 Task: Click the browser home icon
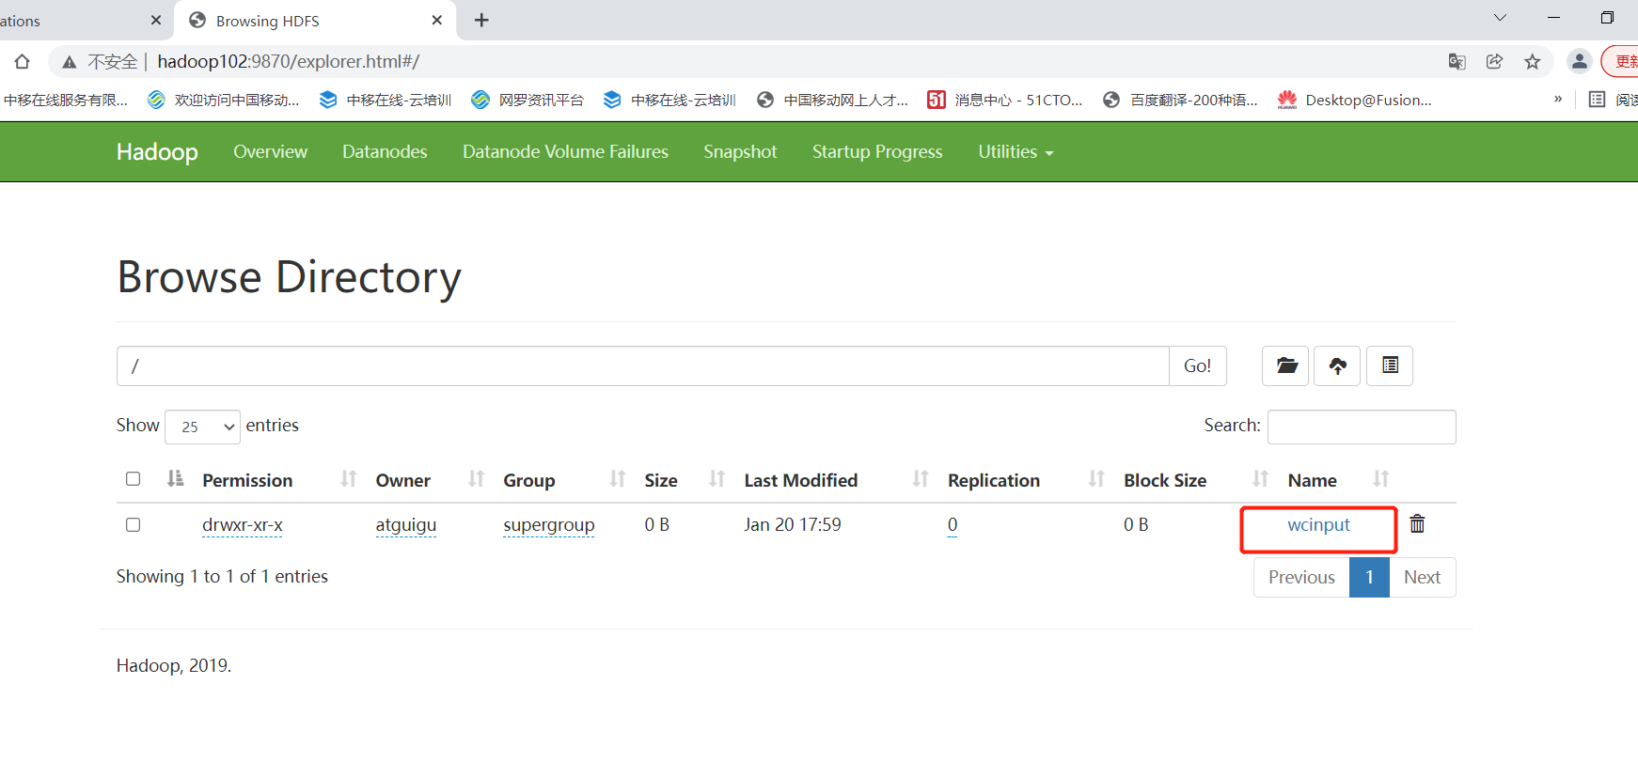23,62
